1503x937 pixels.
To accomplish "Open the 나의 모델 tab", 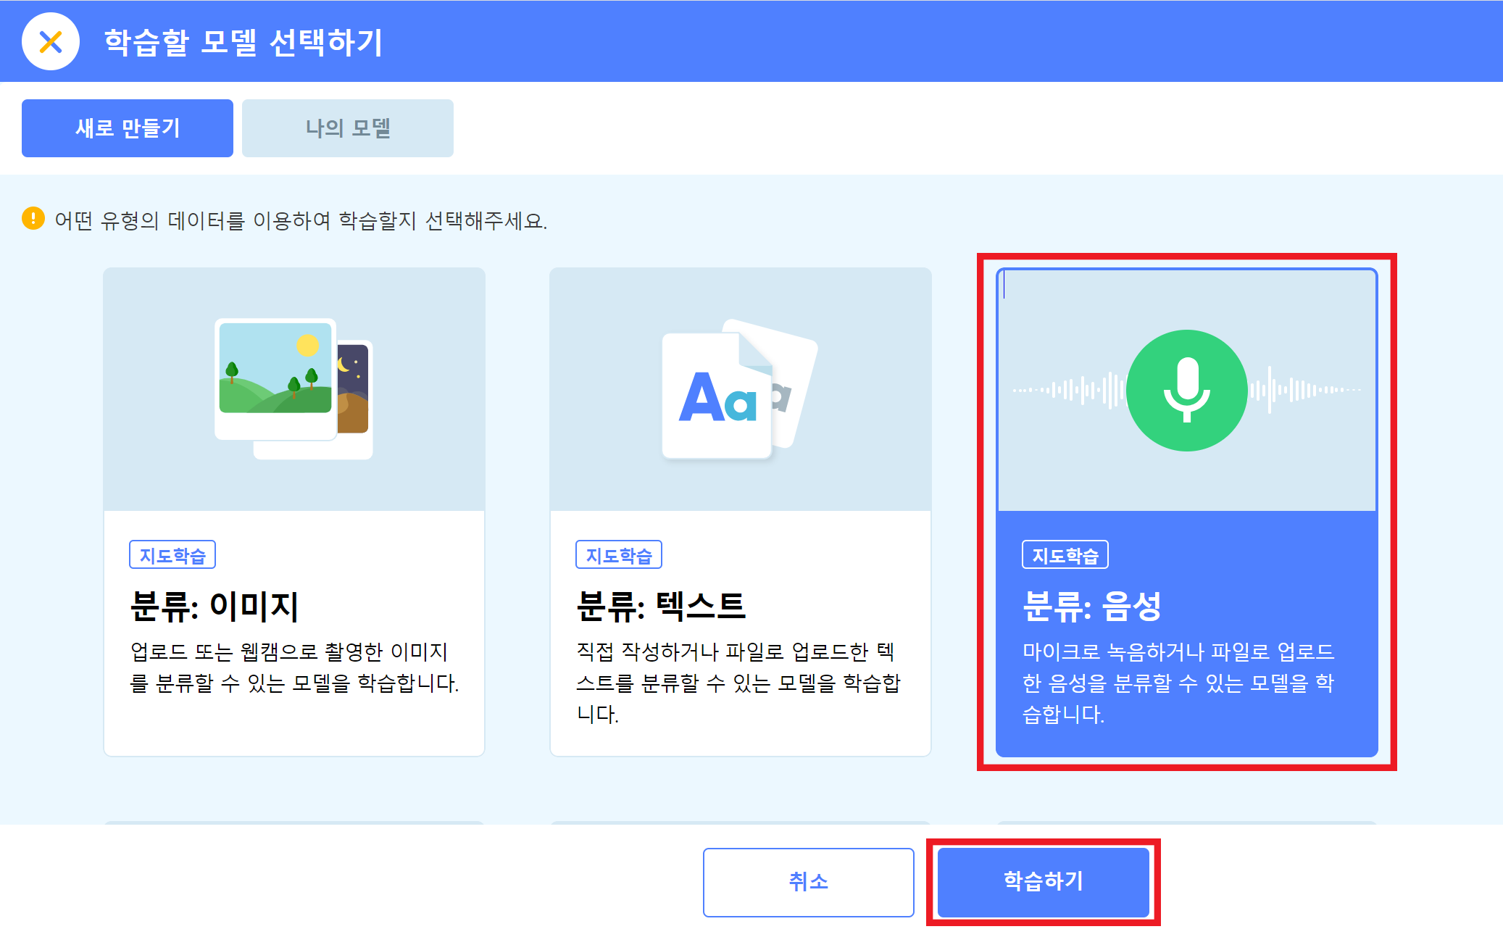I will click(348, 128).
